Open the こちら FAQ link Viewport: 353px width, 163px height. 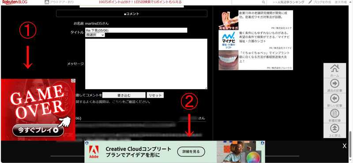coord(117,102)
